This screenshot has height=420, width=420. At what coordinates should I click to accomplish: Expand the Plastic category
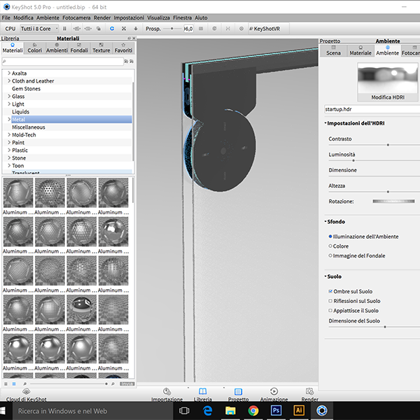click(x=9, y=150)
